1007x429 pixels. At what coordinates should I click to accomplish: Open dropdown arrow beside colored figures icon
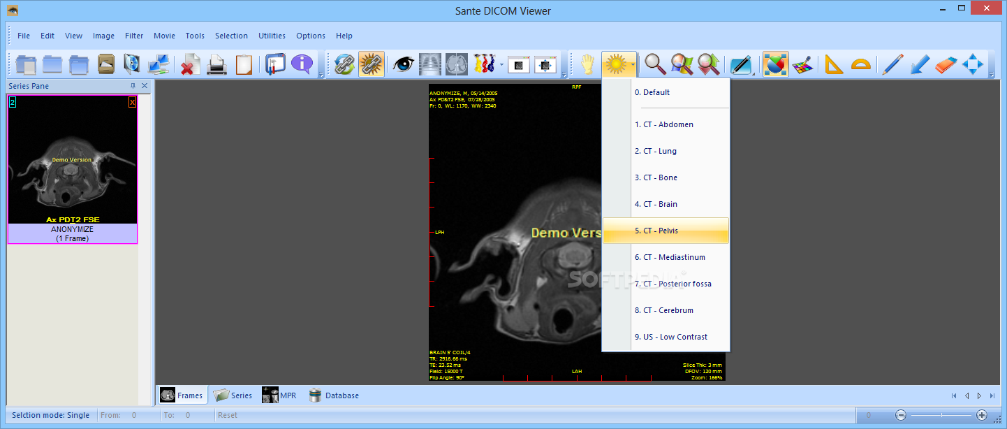(x=501, y=65)
